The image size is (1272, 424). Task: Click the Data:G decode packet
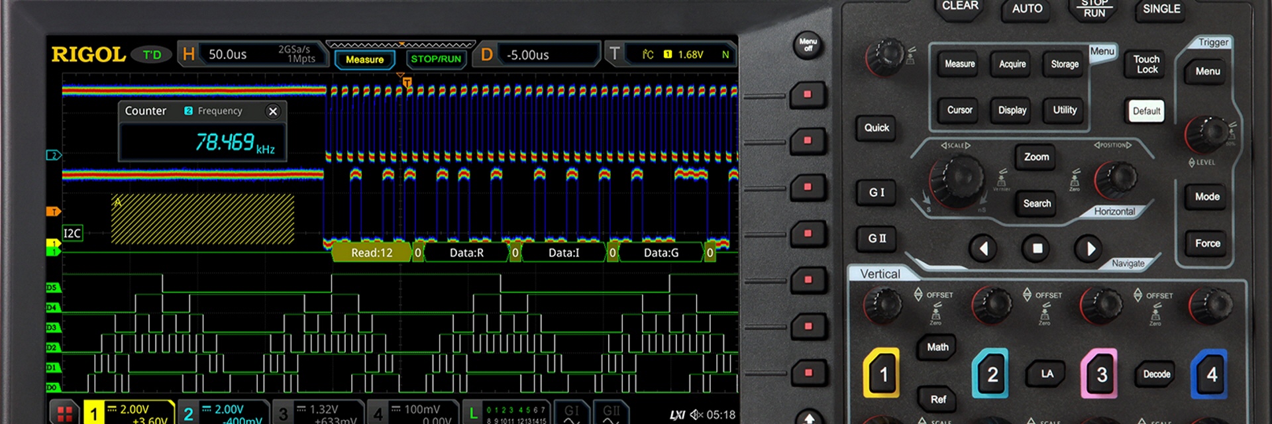pos(661,252)
